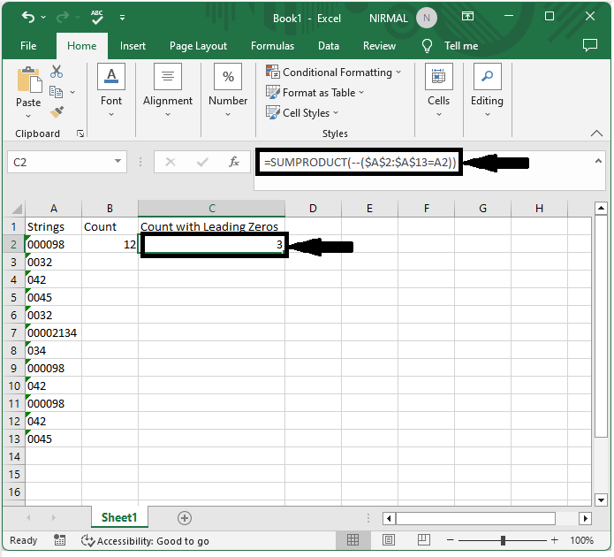The width and height of the screenshot is (614, 557).
Task: Open Format as Table menu
Action: click(x=315, y=93)
